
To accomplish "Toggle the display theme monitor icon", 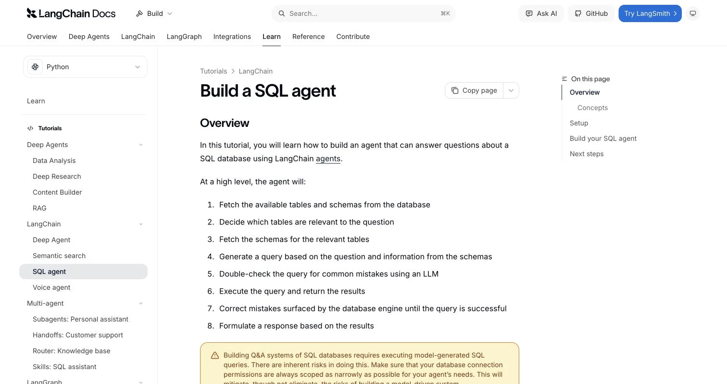I will click(x=693, y=13).
